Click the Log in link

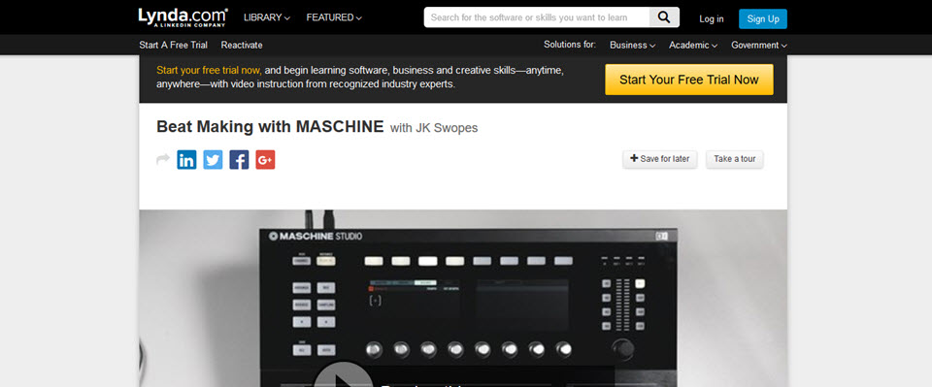tap(712, 19)
